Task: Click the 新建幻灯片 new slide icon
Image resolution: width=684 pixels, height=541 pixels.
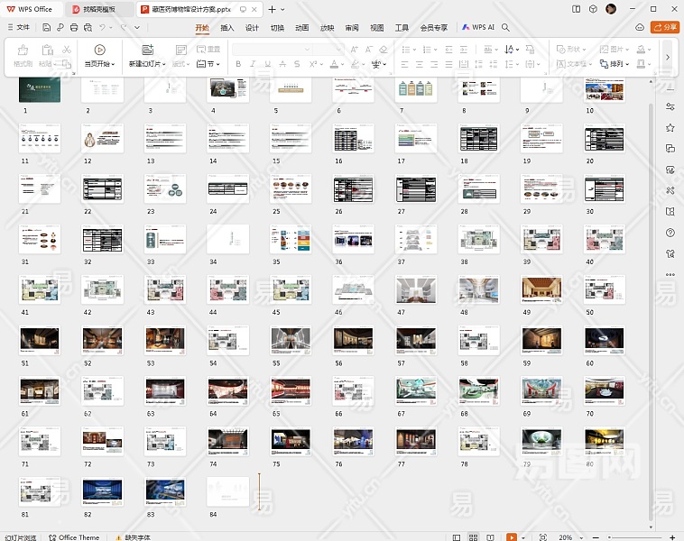Action: pos(147,50)
